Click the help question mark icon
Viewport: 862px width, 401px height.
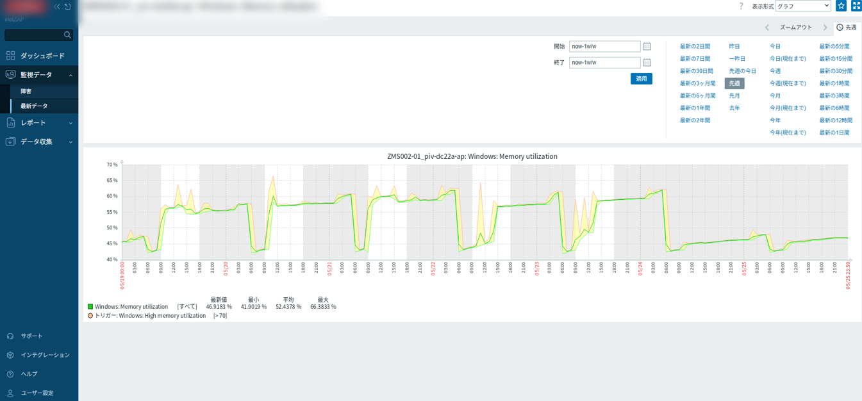(x=742, y=6)
